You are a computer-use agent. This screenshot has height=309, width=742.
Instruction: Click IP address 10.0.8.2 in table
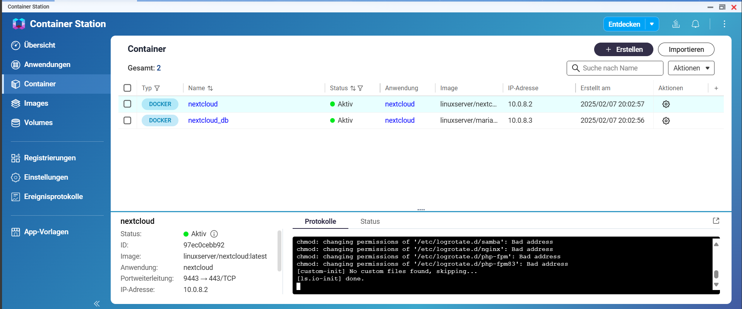tap(520, 104)
